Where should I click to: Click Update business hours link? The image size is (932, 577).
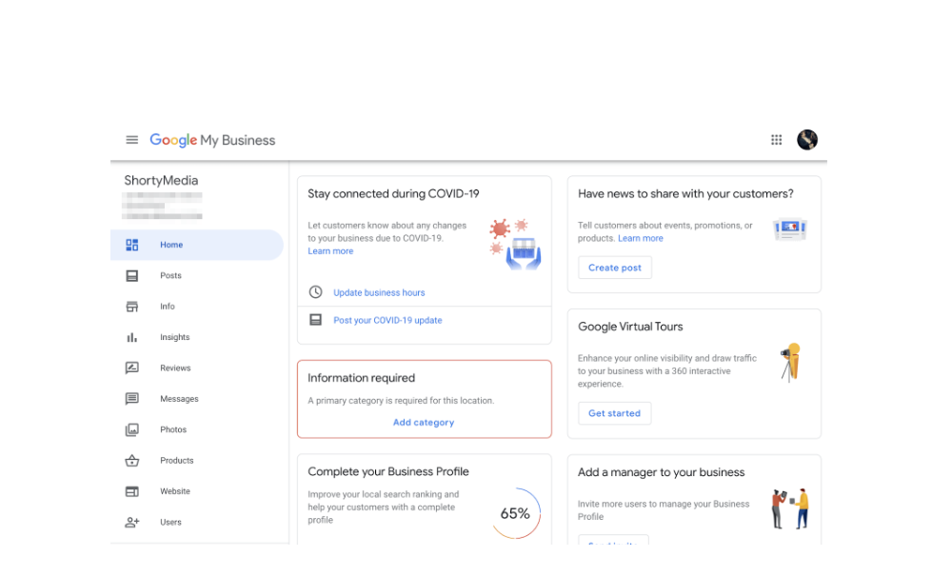click(379, 292)
